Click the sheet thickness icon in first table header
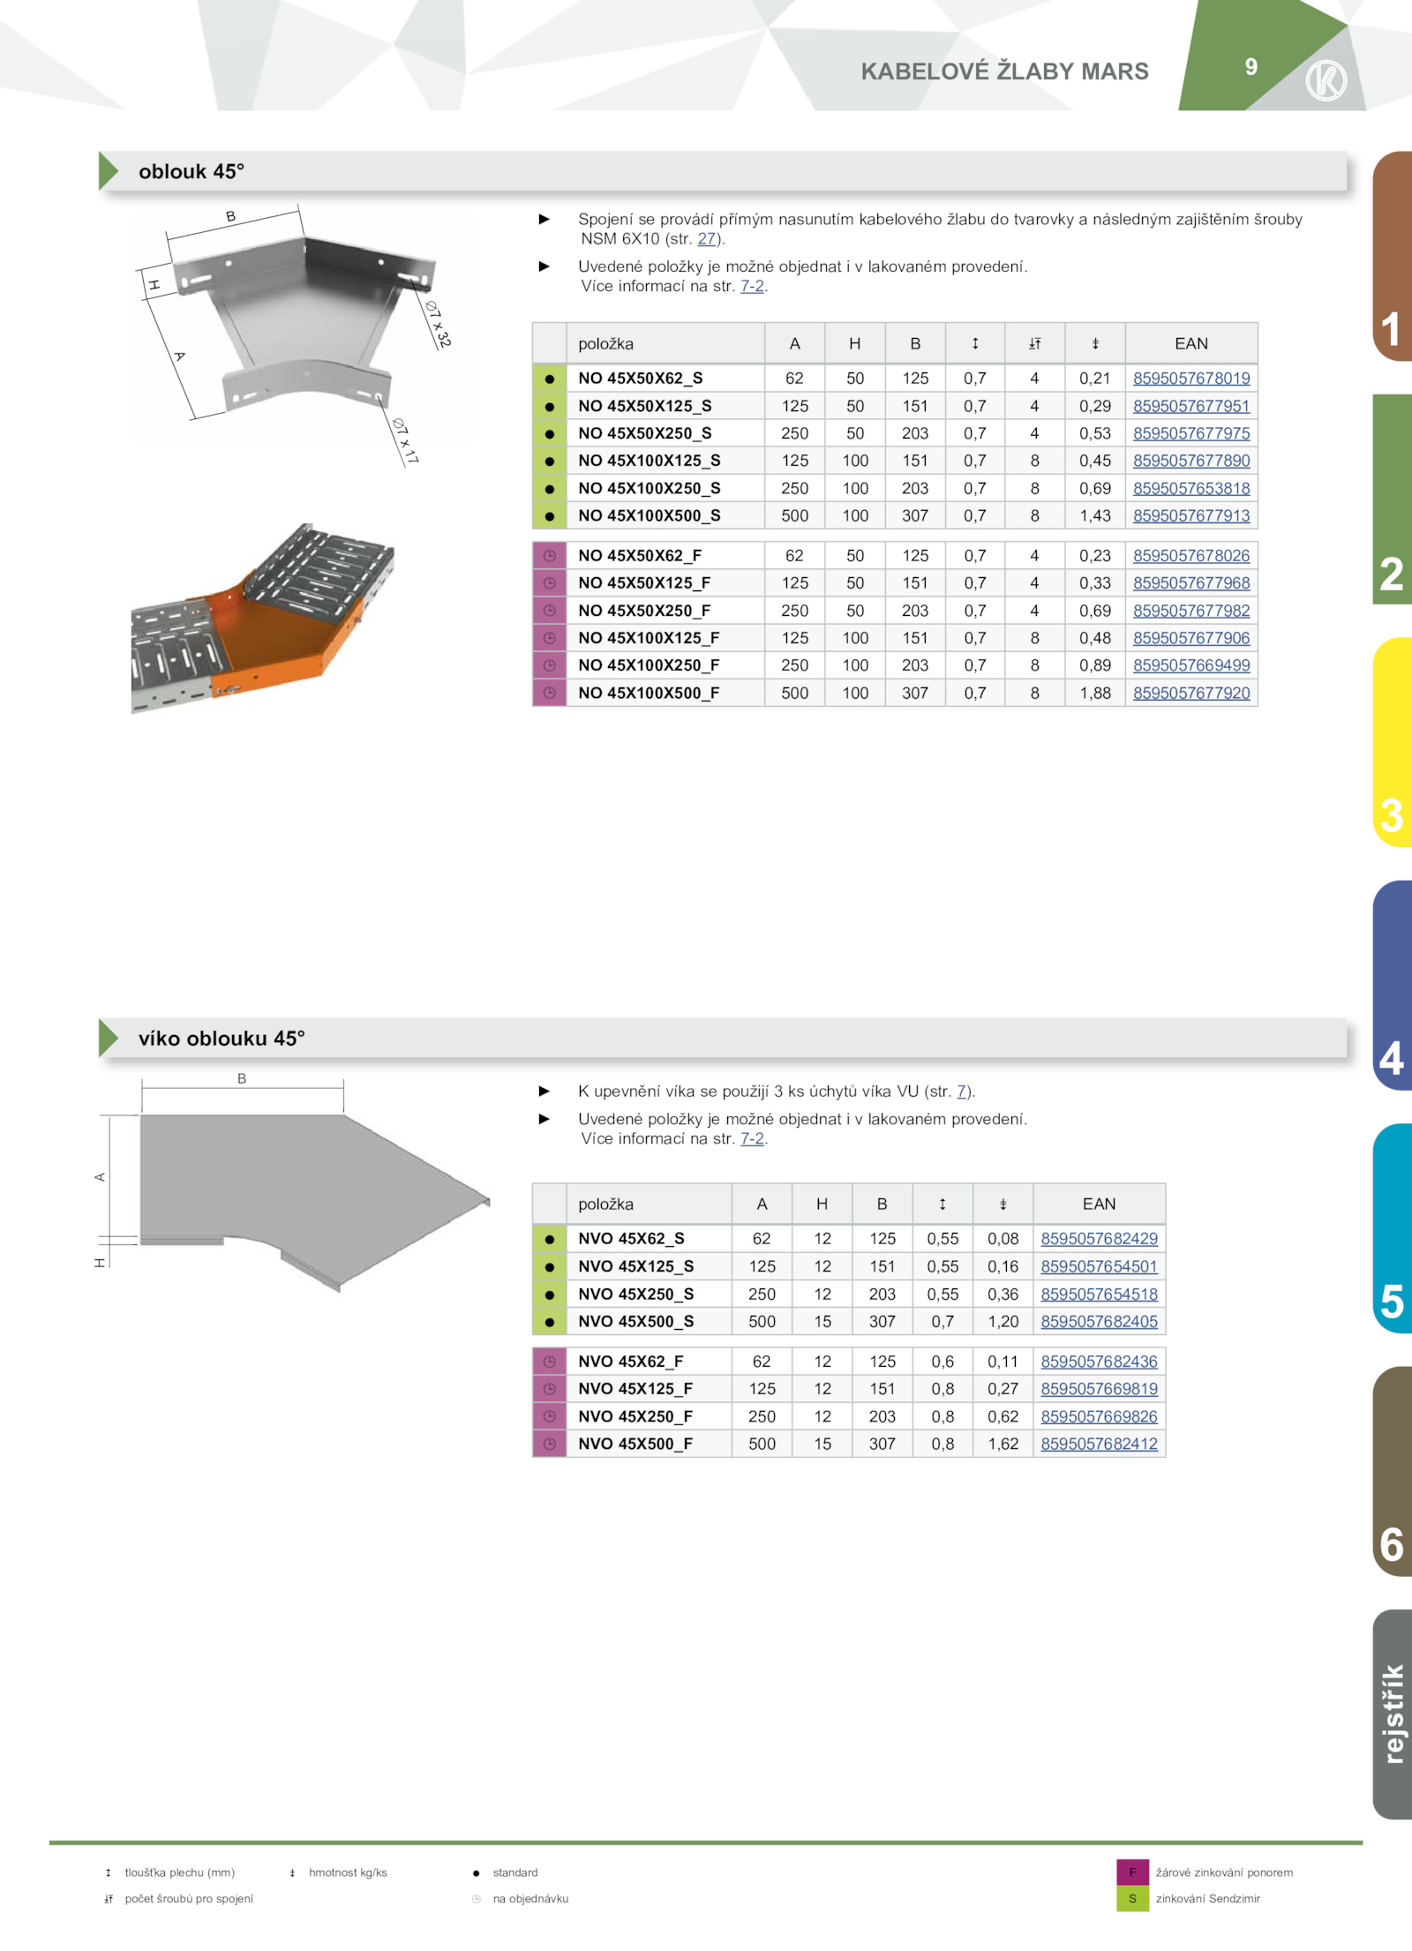The height and width of the screenshot is (1951, 1412). point(975,344)
